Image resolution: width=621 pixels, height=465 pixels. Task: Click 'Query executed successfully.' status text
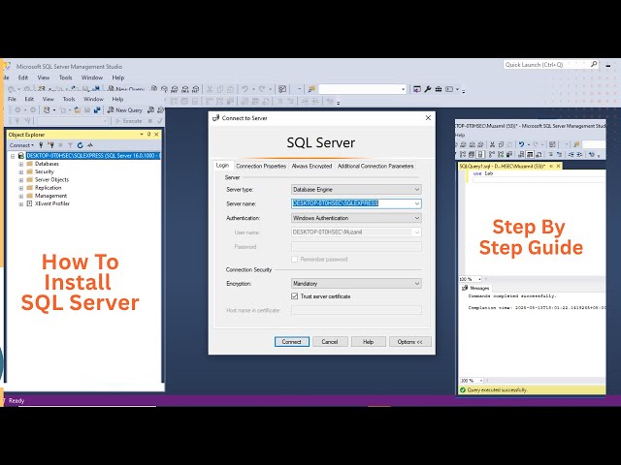tap(497, 389)
